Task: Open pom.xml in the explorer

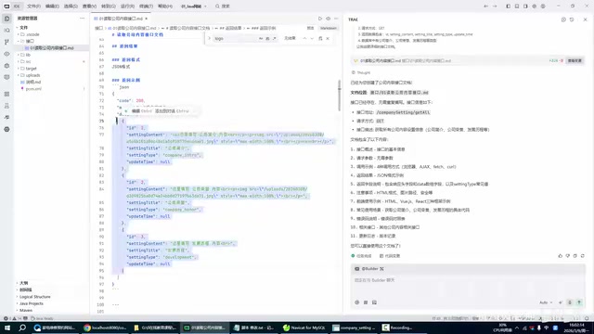Action: (x=33, y=89)
